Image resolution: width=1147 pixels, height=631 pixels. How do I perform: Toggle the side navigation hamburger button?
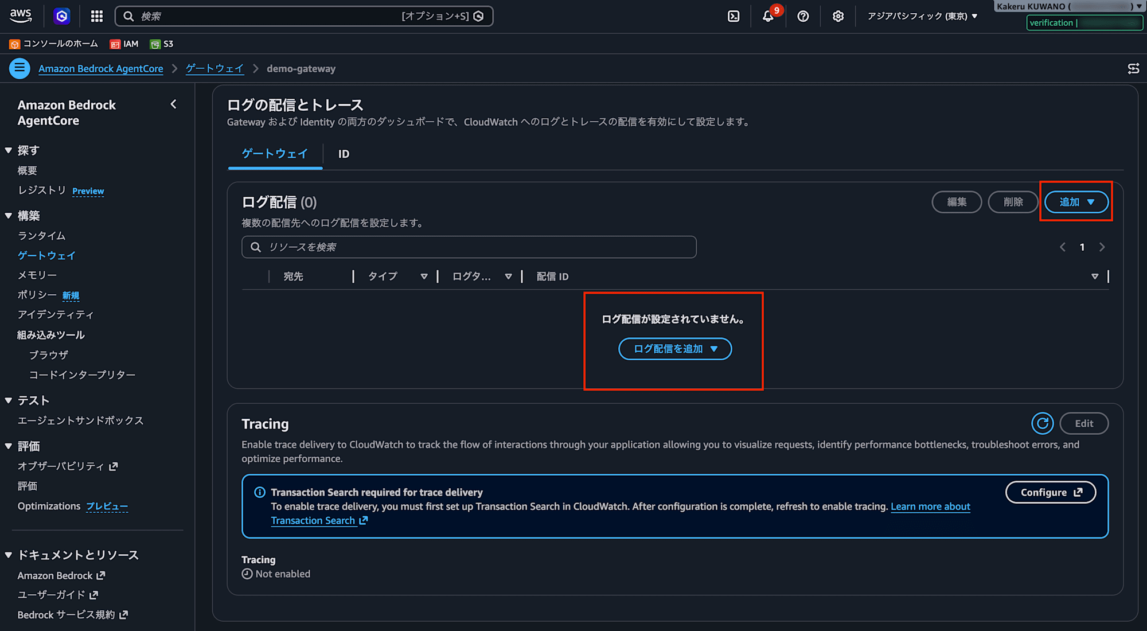coord(19,68)
